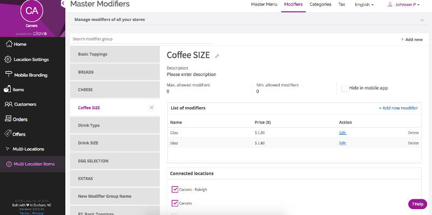Edit the 12oz modifier
This screenshot has width=432, height=215.
[x=342, y=133]
